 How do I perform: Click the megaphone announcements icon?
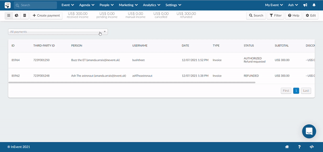305,5
